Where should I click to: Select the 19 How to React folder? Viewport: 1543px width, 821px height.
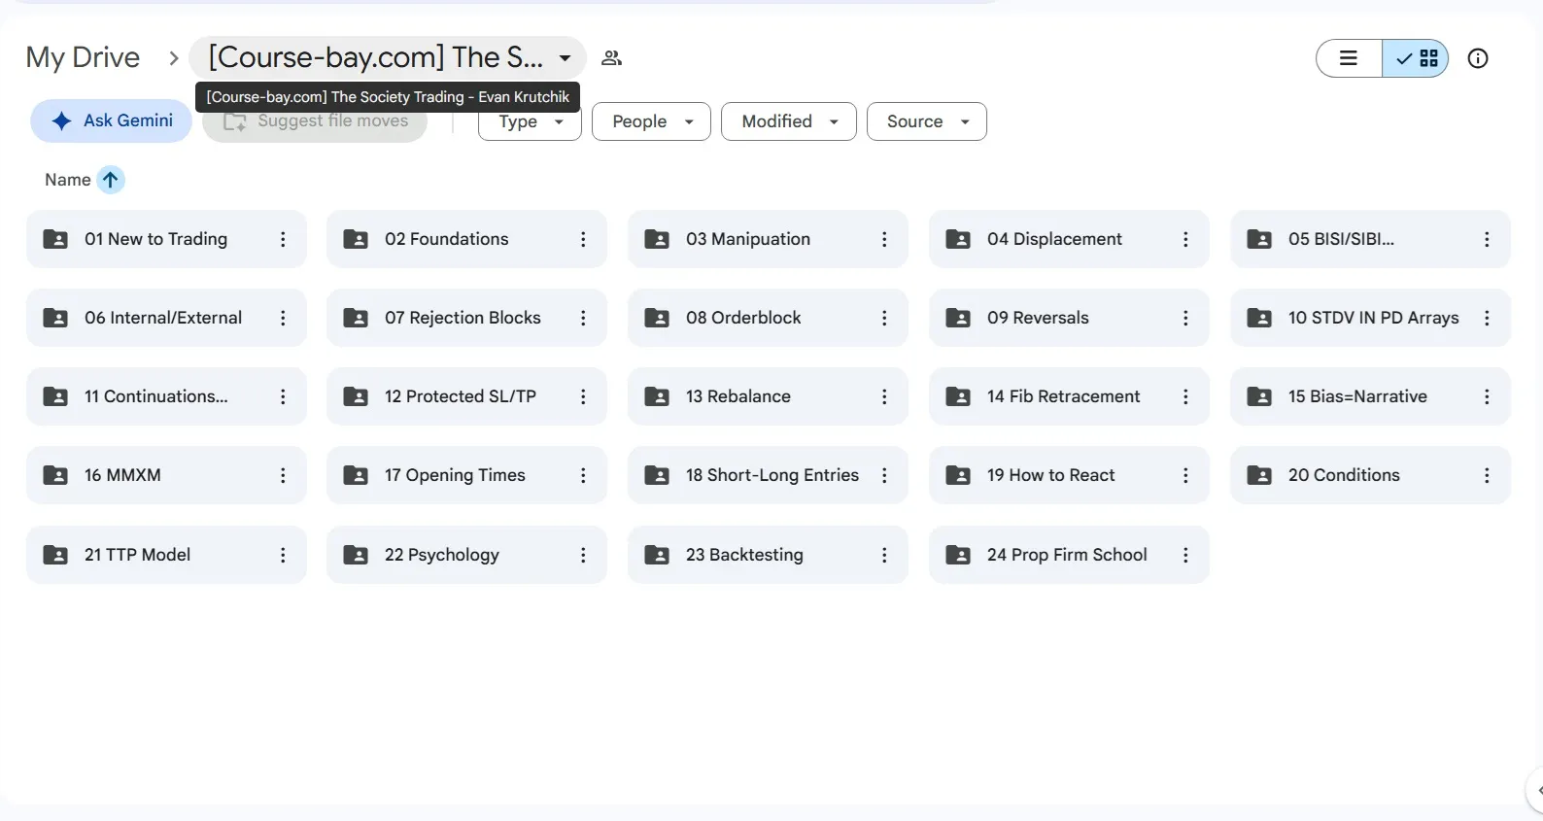point(1069,475)
